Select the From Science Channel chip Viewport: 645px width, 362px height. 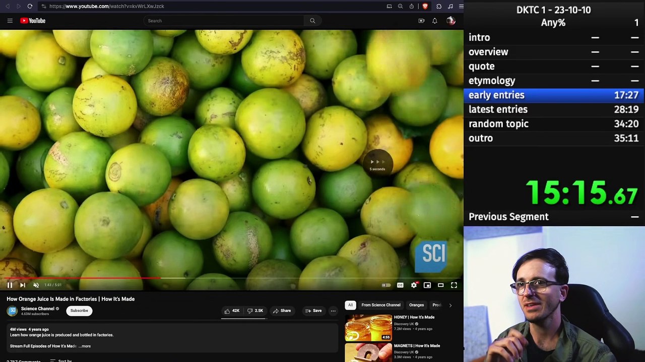pyautogui.click(x=381, y=305)
